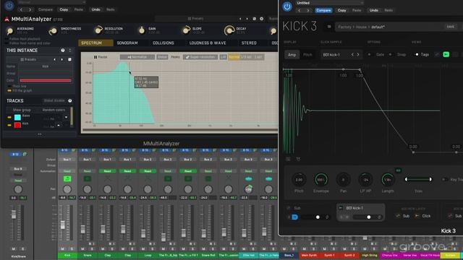Adjust Kick 3 Length knob
The width and height of the screenshot is (463, 260).
(x=388, y=180)
